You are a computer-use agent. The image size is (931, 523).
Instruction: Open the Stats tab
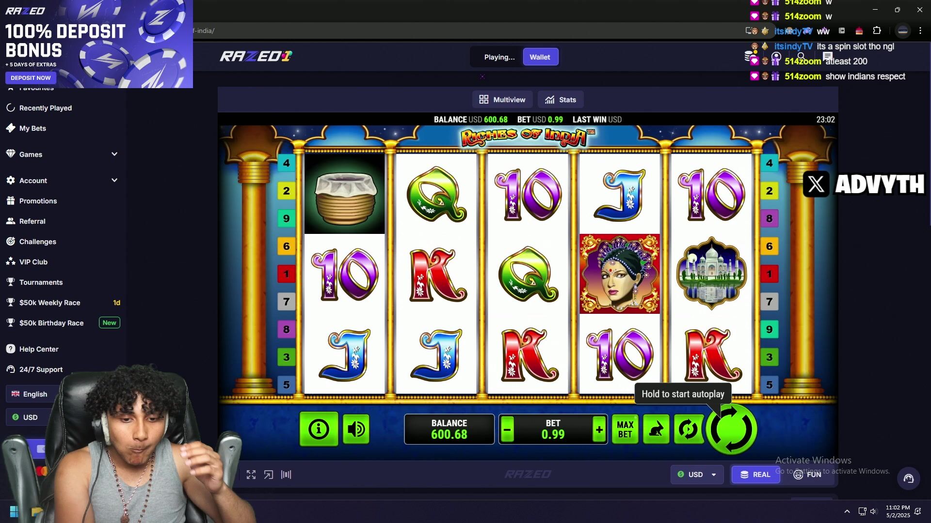[561, 100]
